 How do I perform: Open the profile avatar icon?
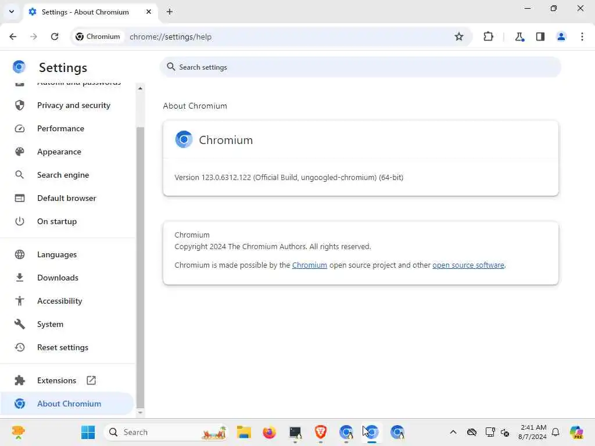click(561, 37)
